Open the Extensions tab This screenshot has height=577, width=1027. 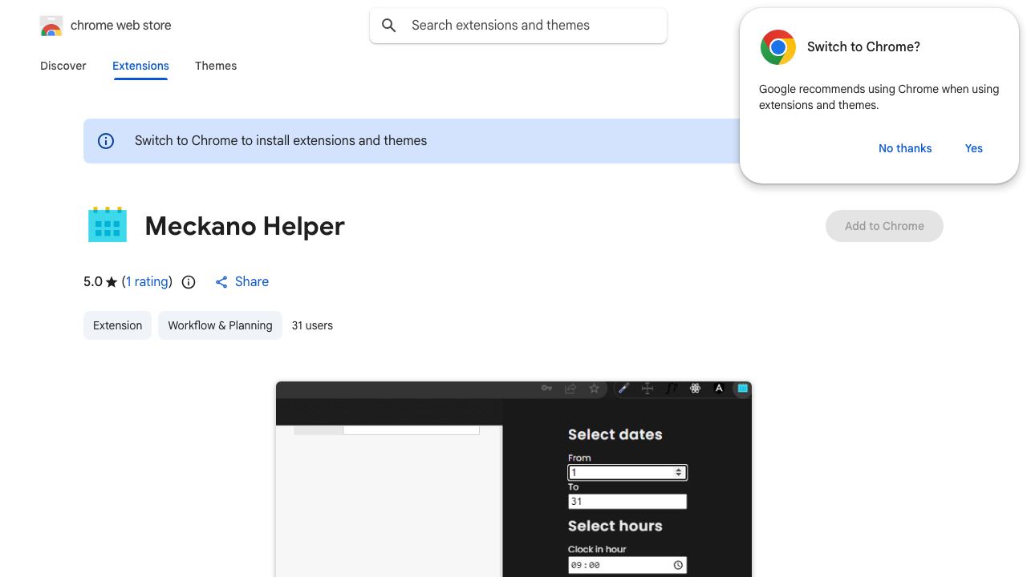(140, 66)
